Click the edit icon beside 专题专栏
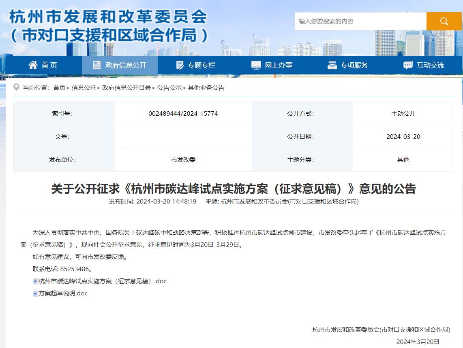 click(180, 65)
